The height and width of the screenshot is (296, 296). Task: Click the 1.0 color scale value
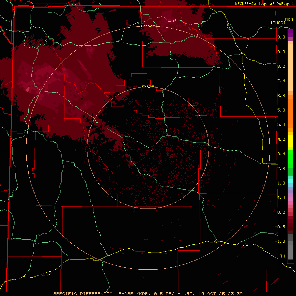point(281,198)
